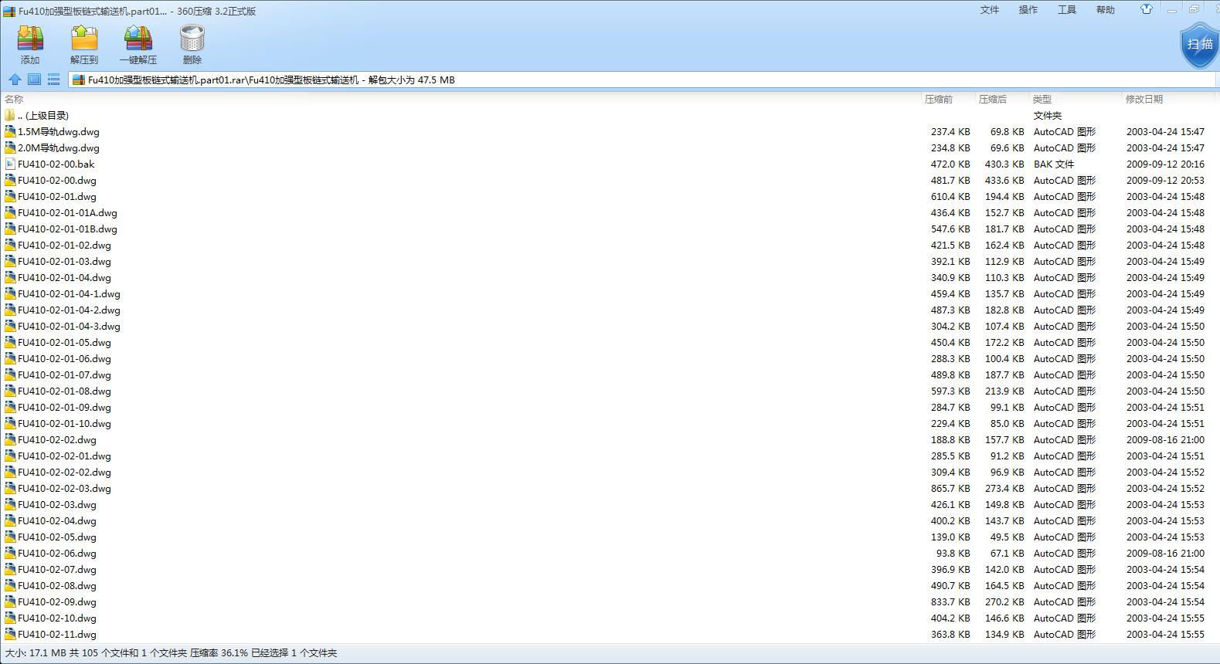1220x664 pixels.
Task: Select file FU410-02-08.dwg
Action: coord(57,586)
